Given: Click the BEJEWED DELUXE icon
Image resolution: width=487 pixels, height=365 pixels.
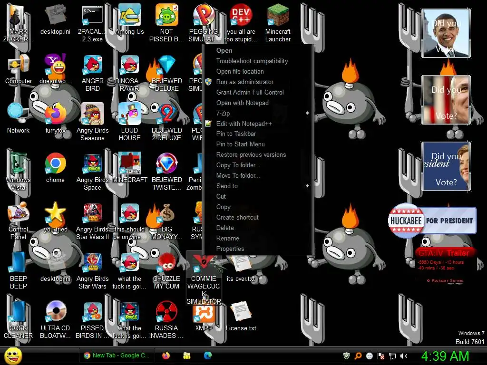Looking at the screenshot, I should [x=166, y=73].
